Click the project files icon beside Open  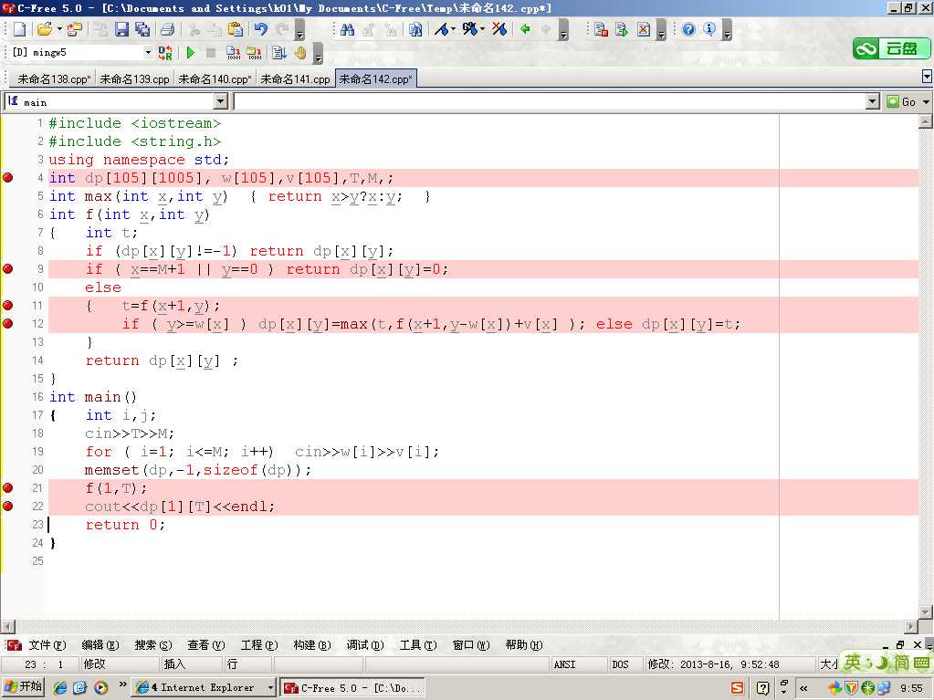pyautogui.click(x=75, y=29)
